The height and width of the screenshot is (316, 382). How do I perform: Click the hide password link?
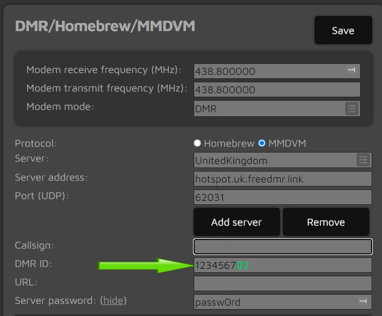[114, 300]
